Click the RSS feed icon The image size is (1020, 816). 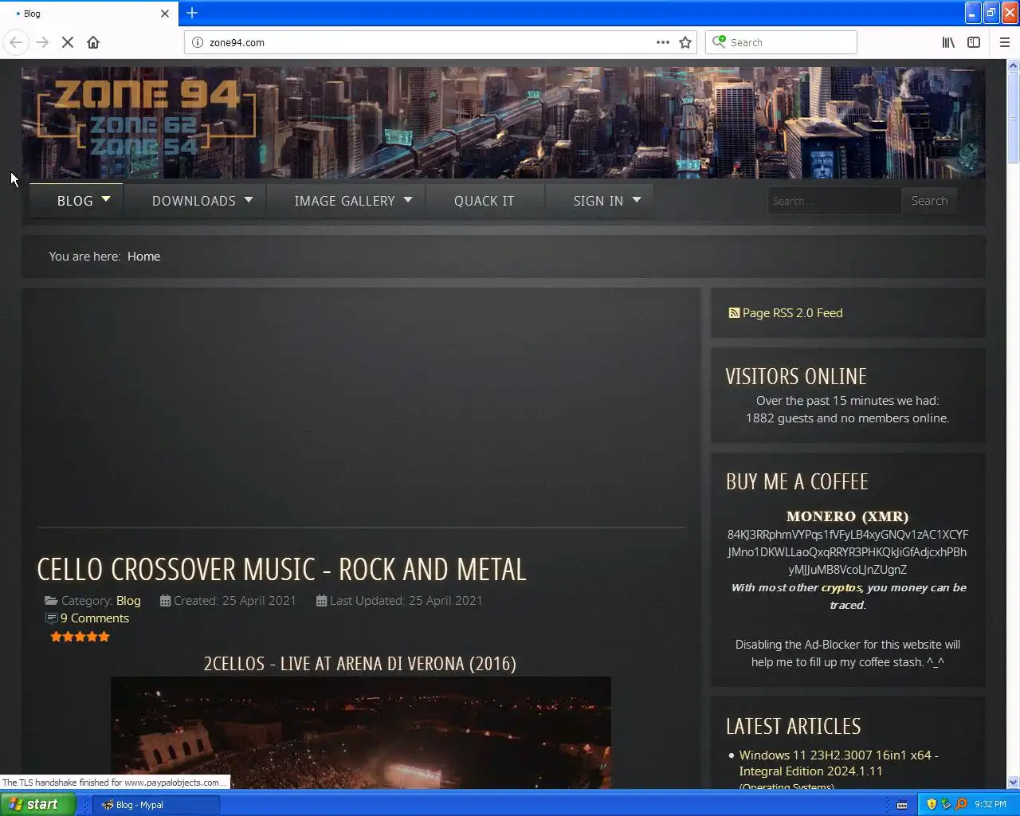click(734, 313)
